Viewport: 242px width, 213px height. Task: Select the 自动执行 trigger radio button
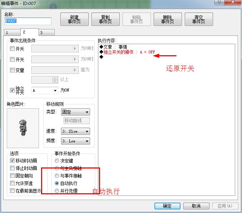click(x=57, y=183)
